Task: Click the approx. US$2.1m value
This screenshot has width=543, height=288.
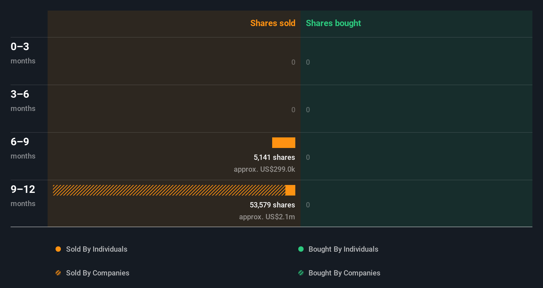Action: click(267, 217)
